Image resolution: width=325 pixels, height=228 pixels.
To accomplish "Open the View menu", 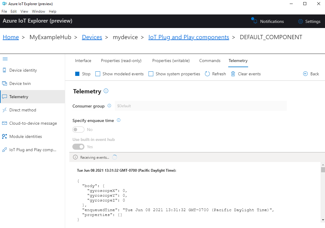I will pos(24,11).
